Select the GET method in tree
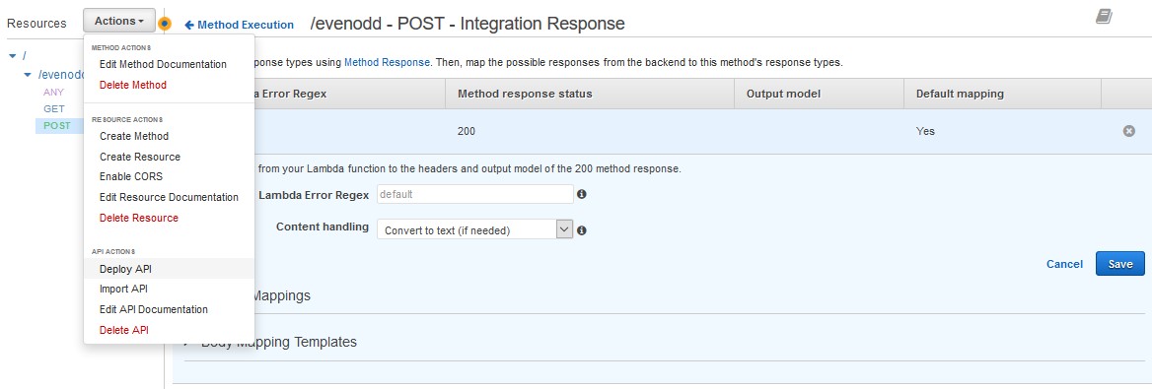The height and width of the screenshot is (389, 1152). [53, 108]
